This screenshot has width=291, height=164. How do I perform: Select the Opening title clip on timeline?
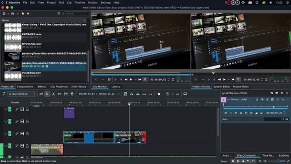(x=69, y=113)
